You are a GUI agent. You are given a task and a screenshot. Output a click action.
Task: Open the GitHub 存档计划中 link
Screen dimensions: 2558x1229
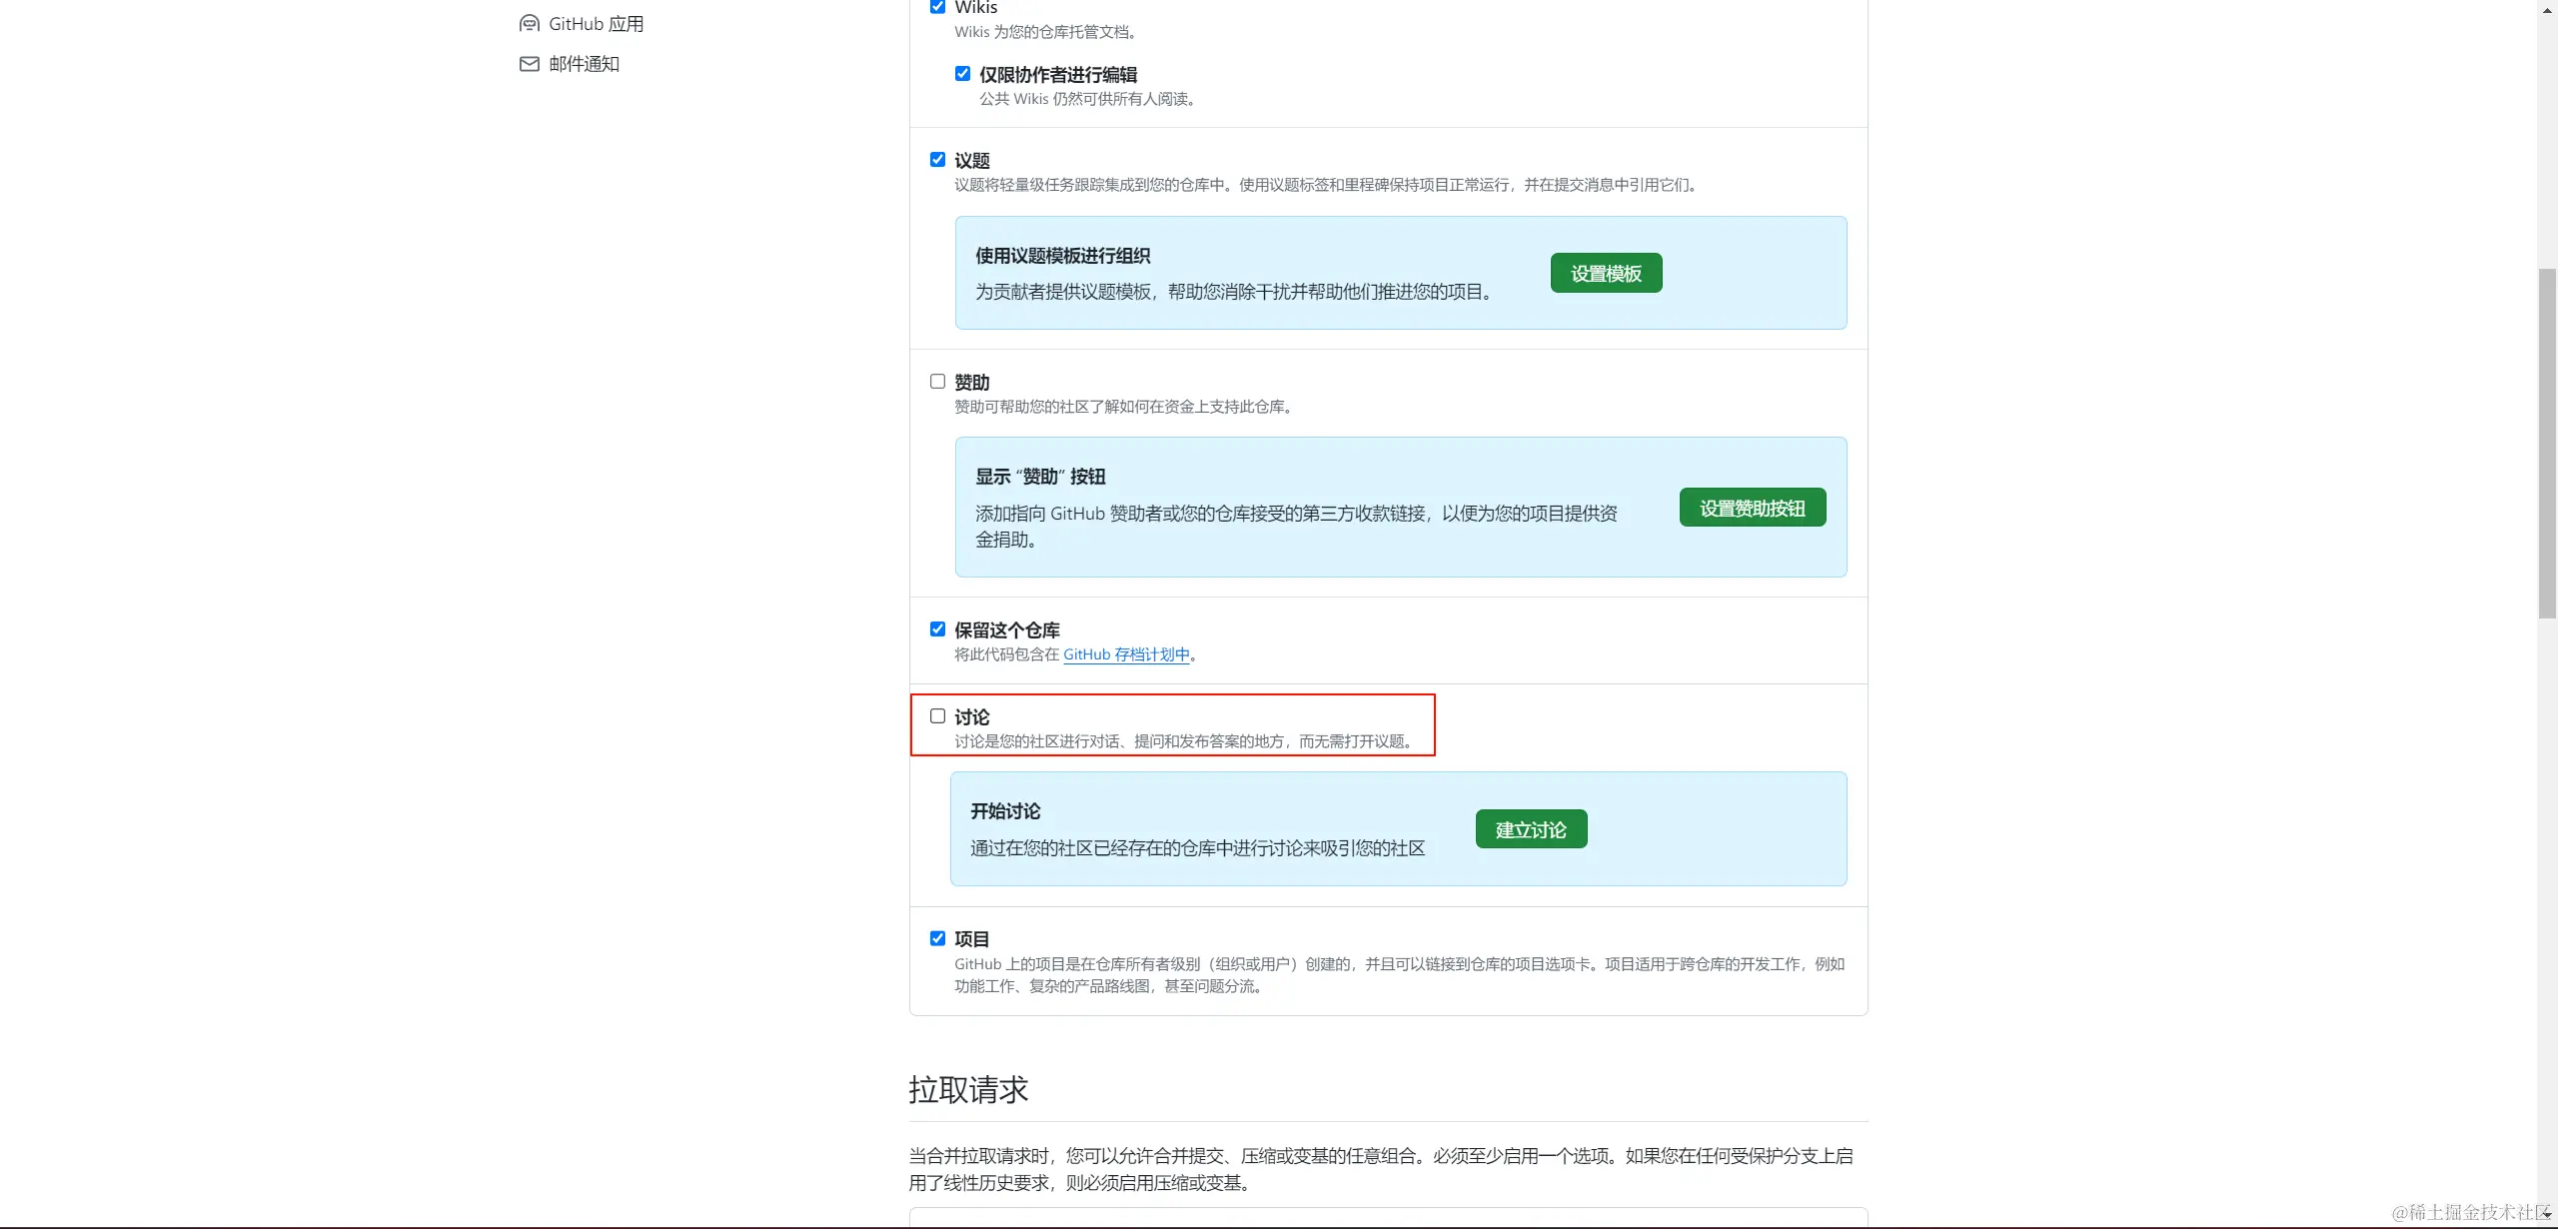point(1126,654)
